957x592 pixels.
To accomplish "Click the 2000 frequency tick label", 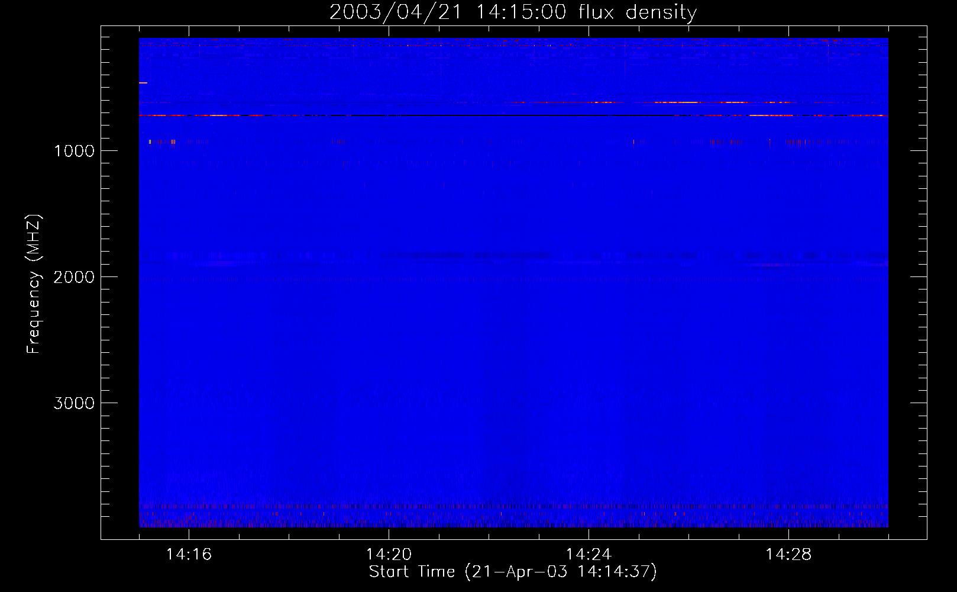I will 74,277.
